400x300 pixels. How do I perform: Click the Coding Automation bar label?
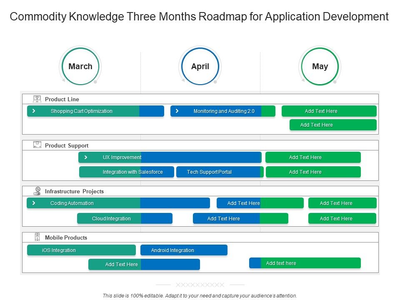(x=72, y=203)
